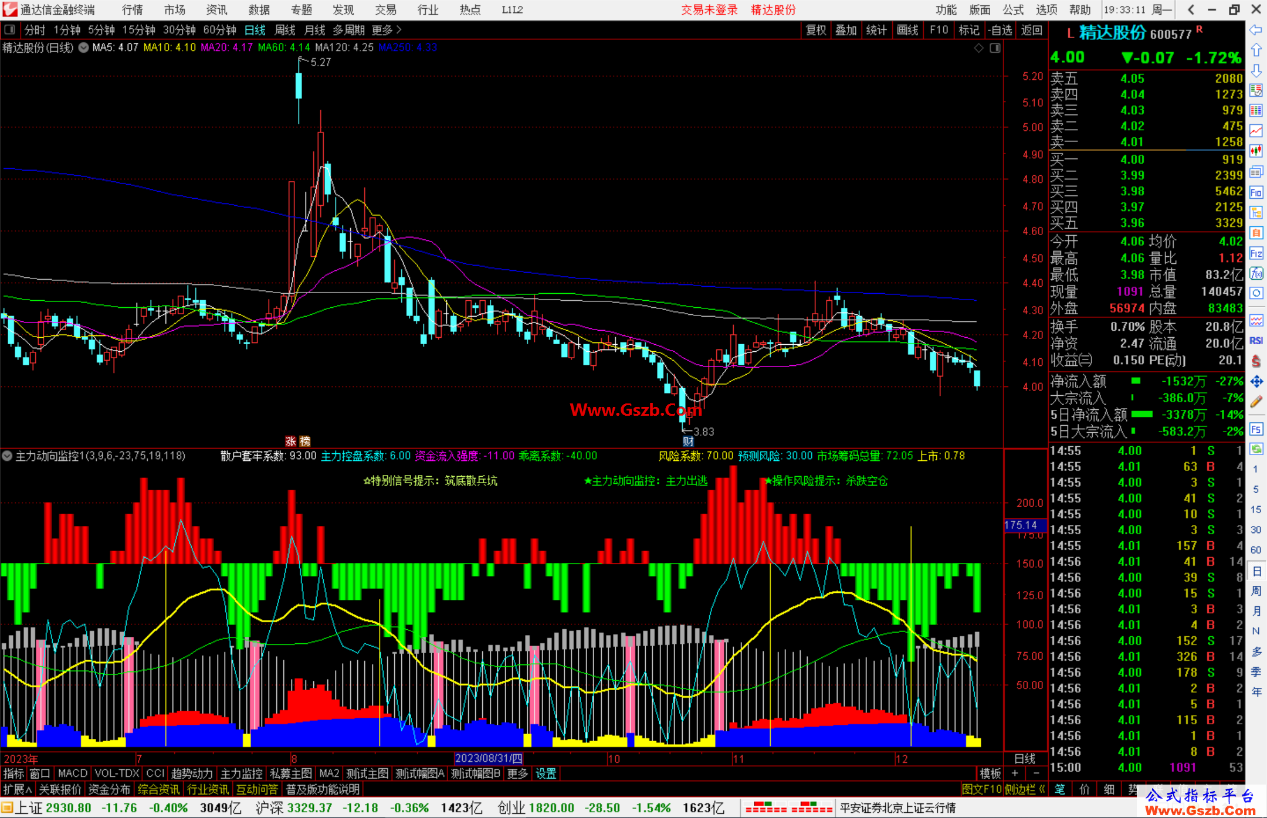Open the 复权 adjustment dropdown
1267x818 pixels.
tap(816, 30)
